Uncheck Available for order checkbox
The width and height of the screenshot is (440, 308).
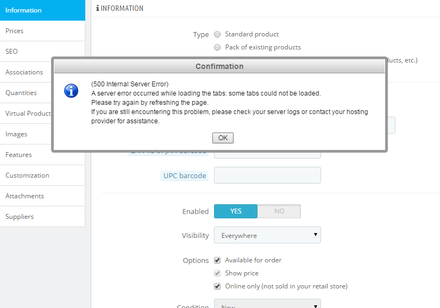pyautogui.click(x=217, y=260)
